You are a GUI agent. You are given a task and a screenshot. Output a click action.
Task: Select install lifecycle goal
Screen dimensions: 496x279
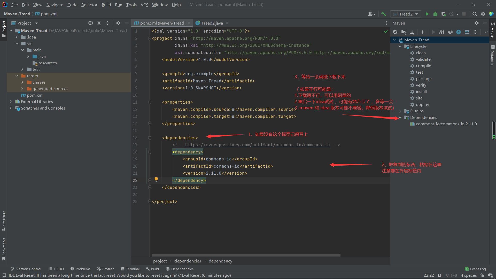tap(421, 92)
